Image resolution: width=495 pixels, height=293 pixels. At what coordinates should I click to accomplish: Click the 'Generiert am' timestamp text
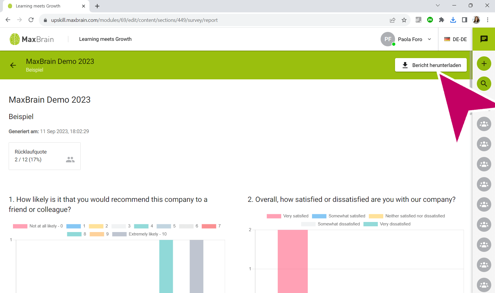pyautogui.click(x=49, y=131)
